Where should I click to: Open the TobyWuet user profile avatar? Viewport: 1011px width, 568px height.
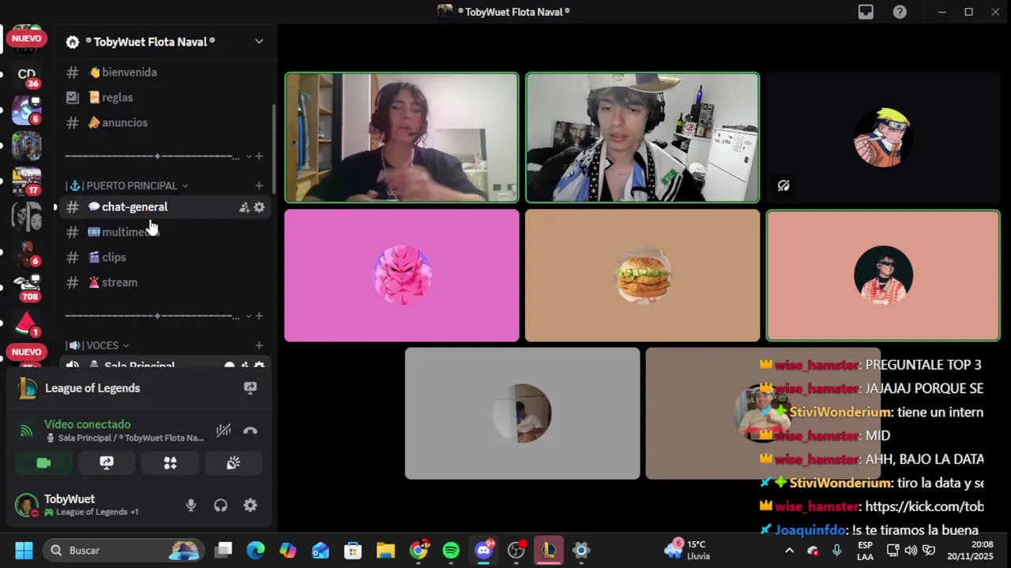(x=26, y=505)
